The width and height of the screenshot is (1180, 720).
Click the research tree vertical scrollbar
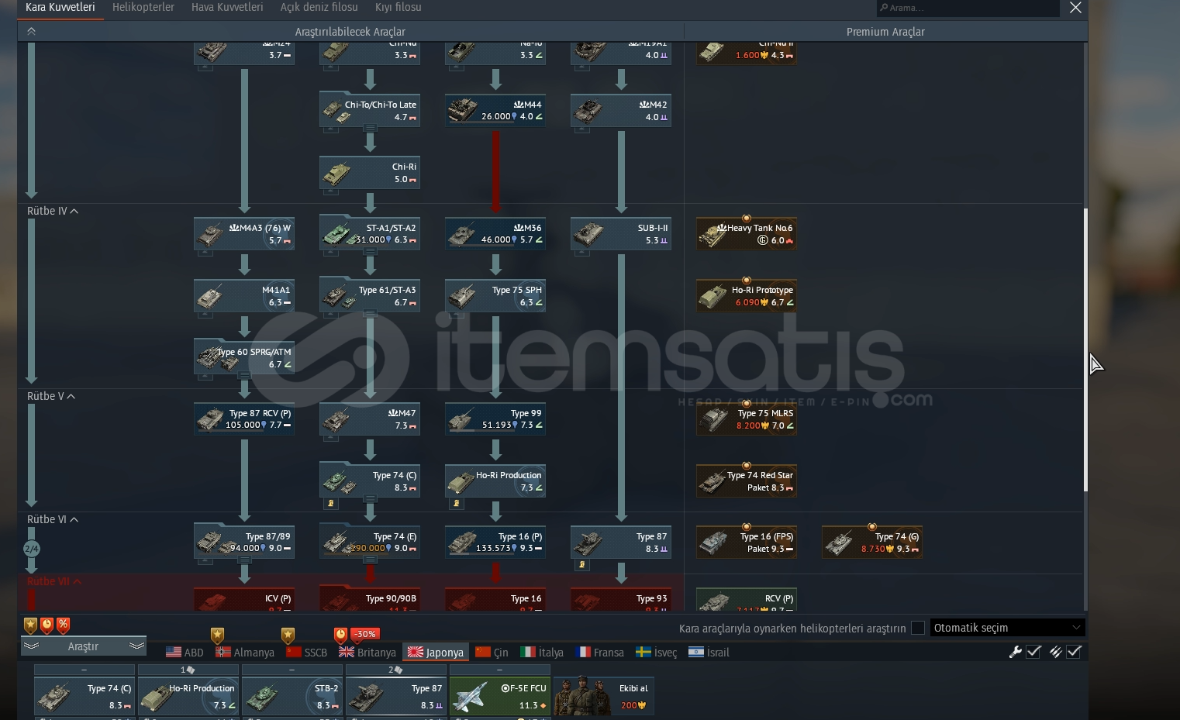[1085, 349]
